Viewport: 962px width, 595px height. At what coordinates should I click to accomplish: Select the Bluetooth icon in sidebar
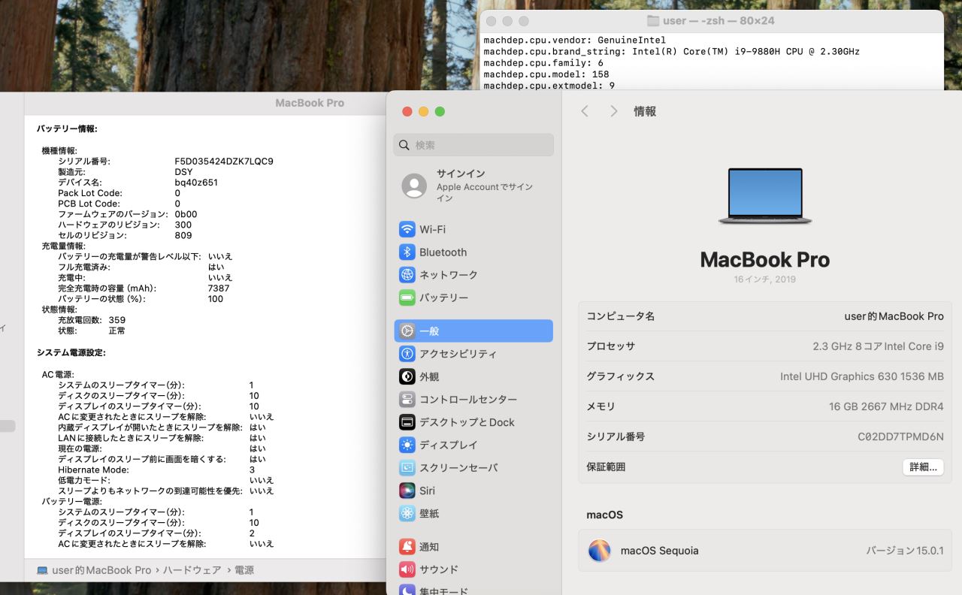pyautogui.click(x=407, y=252)
